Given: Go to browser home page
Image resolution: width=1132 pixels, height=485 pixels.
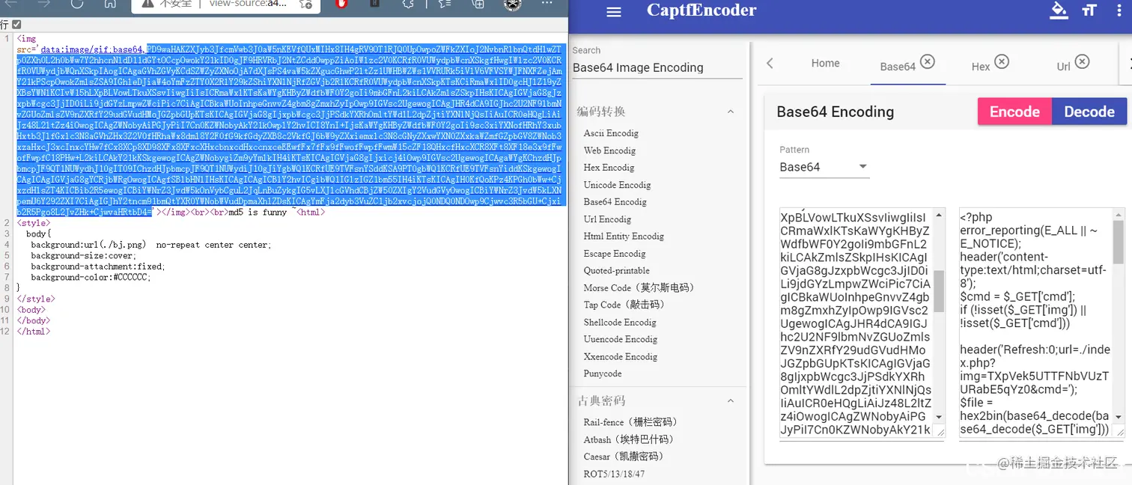Looking at the screenshot, I should pyautogui.click(x=110, y=4).
